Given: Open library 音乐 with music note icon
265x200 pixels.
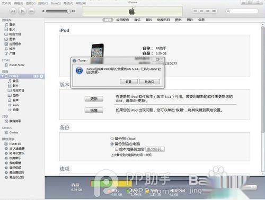Looking at the screenshot, I should [10, 24].
